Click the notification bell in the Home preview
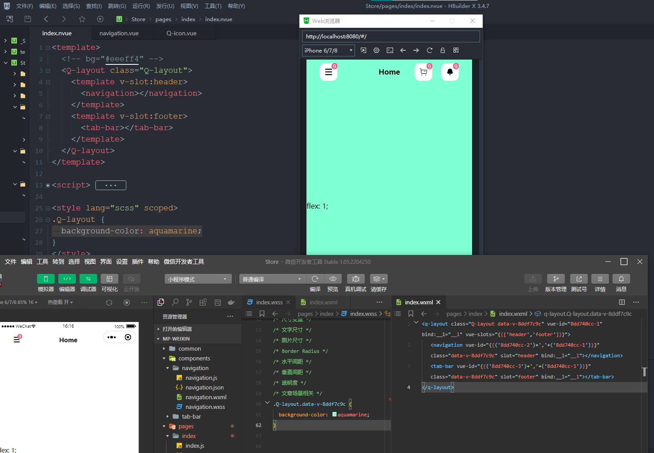Image resolution: width=654 pixels, height=453 pixels. (450, 72)
